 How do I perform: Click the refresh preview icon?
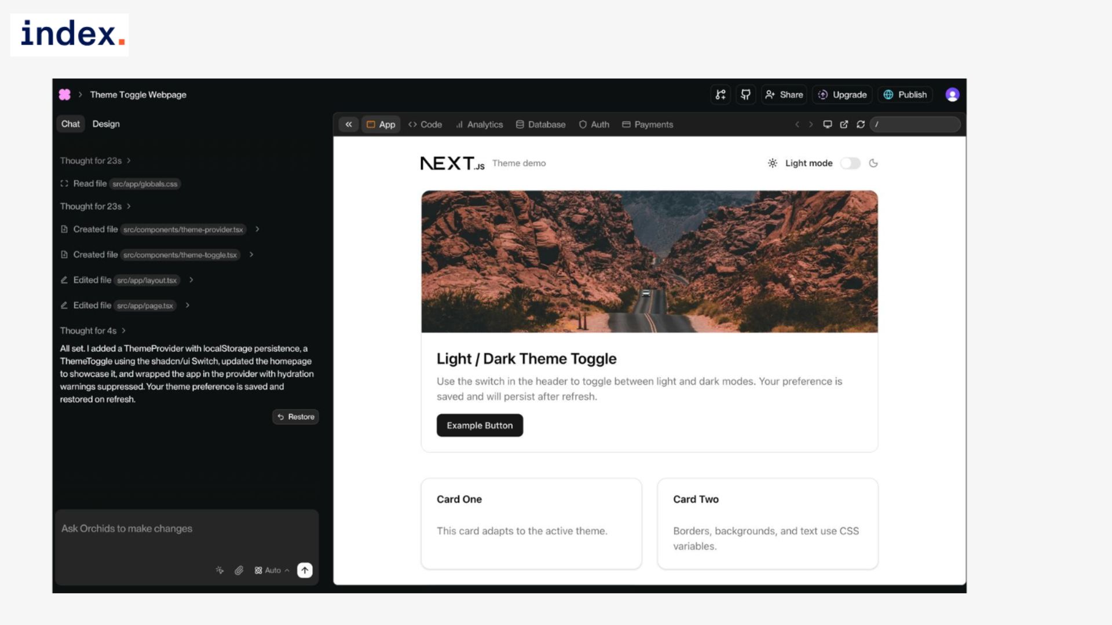point(861,124)
